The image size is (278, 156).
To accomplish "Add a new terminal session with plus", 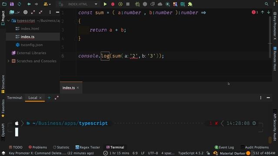I will 49,98.
